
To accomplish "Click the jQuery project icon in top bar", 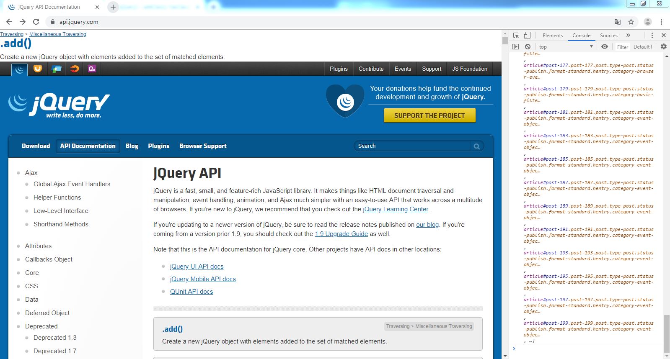I will click(x=19, y=69).
